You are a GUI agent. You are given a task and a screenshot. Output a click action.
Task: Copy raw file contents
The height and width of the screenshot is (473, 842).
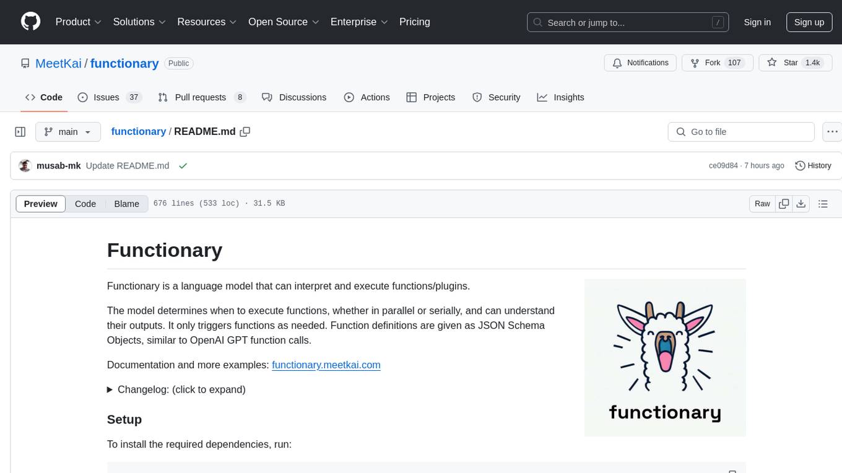point(784,204)
